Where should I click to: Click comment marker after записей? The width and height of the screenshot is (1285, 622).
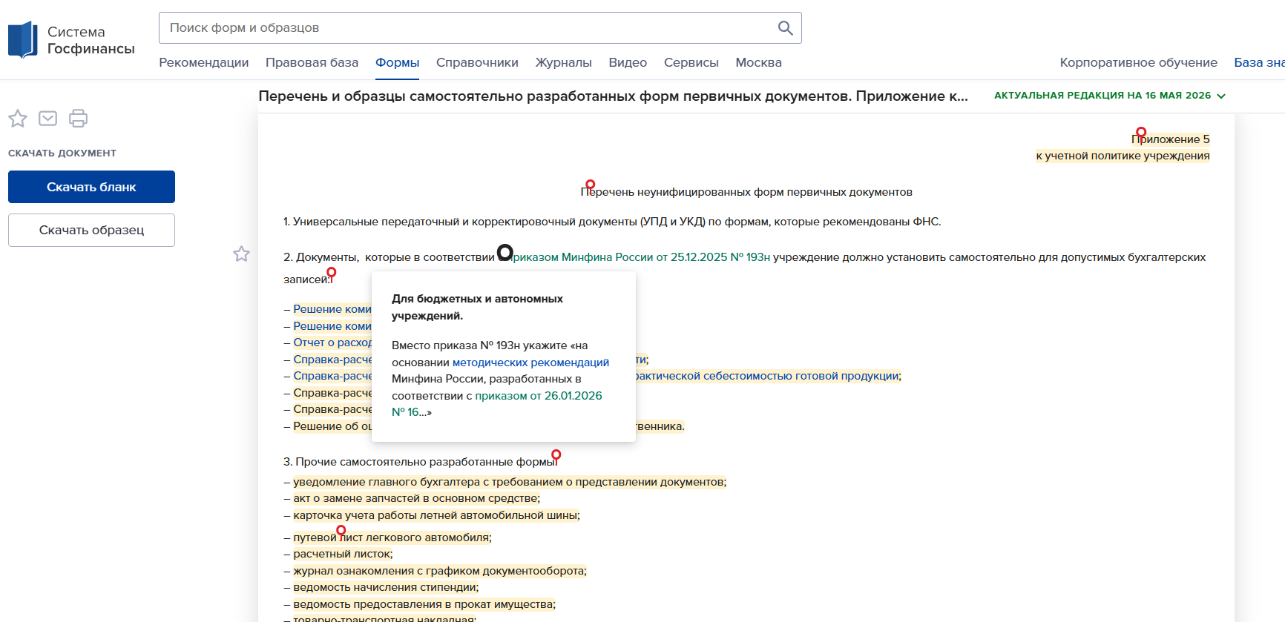tap(332, 274)
